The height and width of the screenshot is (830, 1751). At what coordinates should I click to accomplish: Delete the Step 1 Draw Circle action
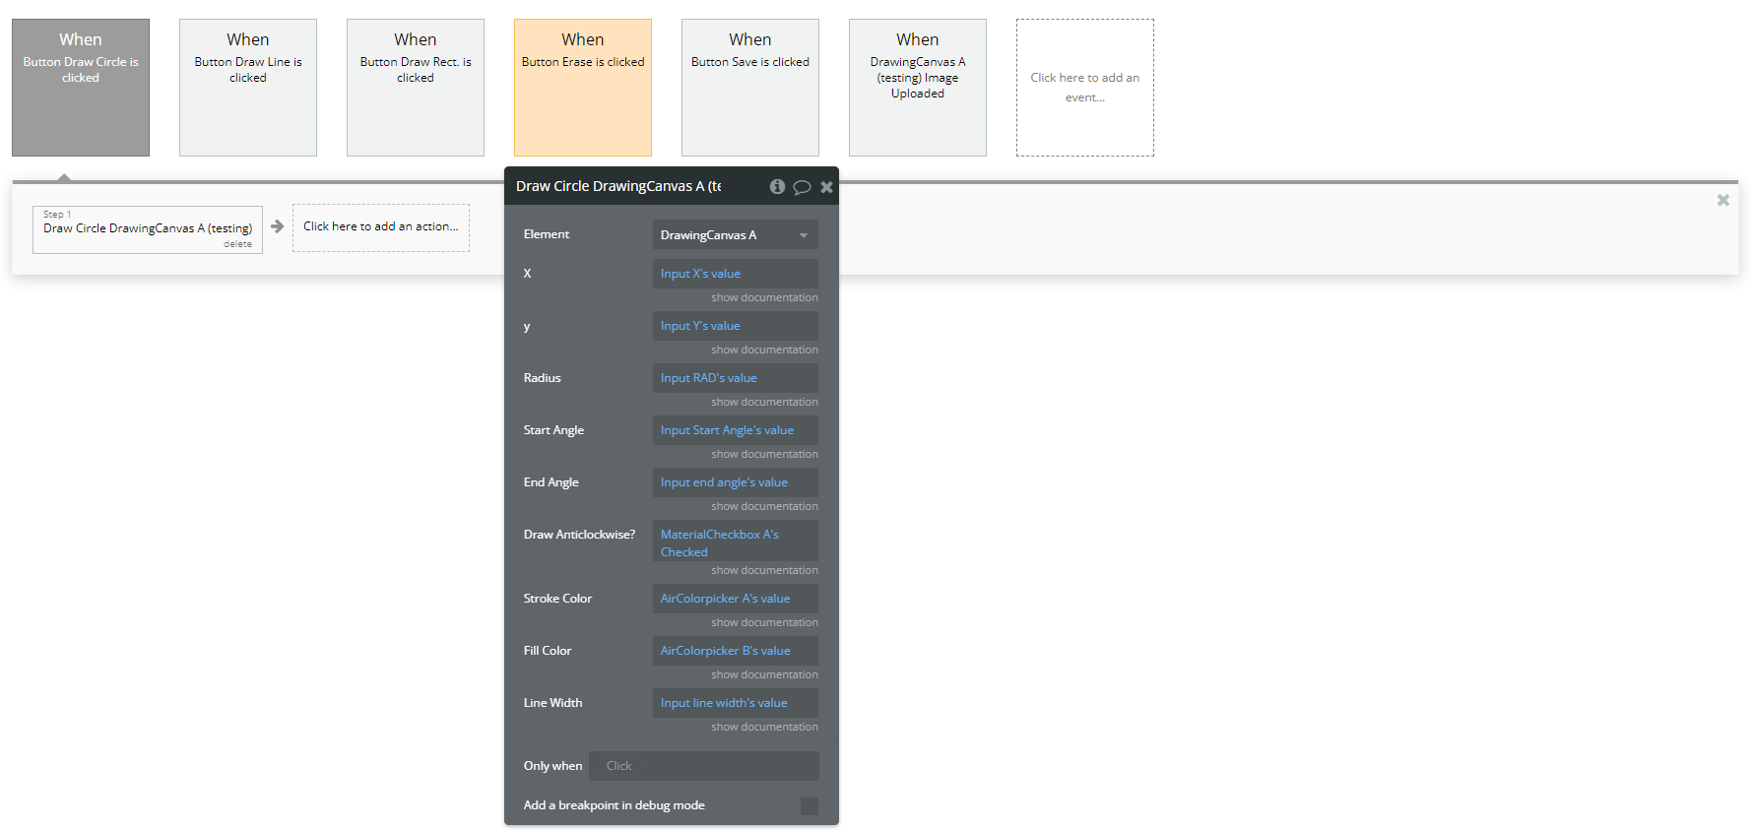pos(237,244)
